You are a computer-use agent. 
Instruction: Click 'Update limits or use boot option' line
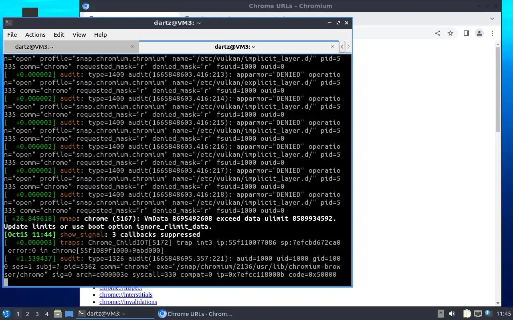pyautogui.click(x=108, y=226)
